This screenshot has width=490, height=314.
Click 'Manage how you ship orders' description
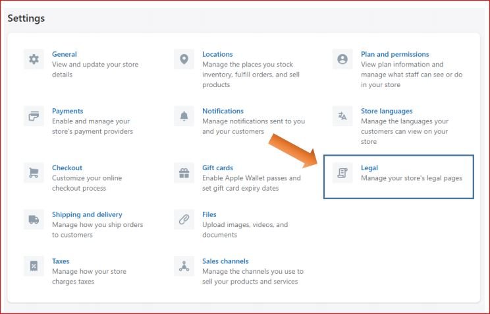pos(97,230)
